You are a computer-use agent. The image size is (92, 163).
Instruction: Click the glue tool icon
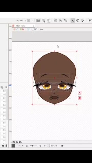(x=65, y=21)
